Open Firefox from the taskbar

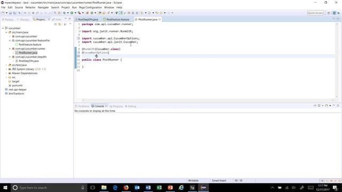click(x=126, y=187)
